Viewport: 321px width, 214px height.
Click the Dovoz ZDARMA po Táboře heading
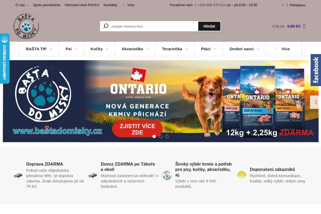pos(128,167)
